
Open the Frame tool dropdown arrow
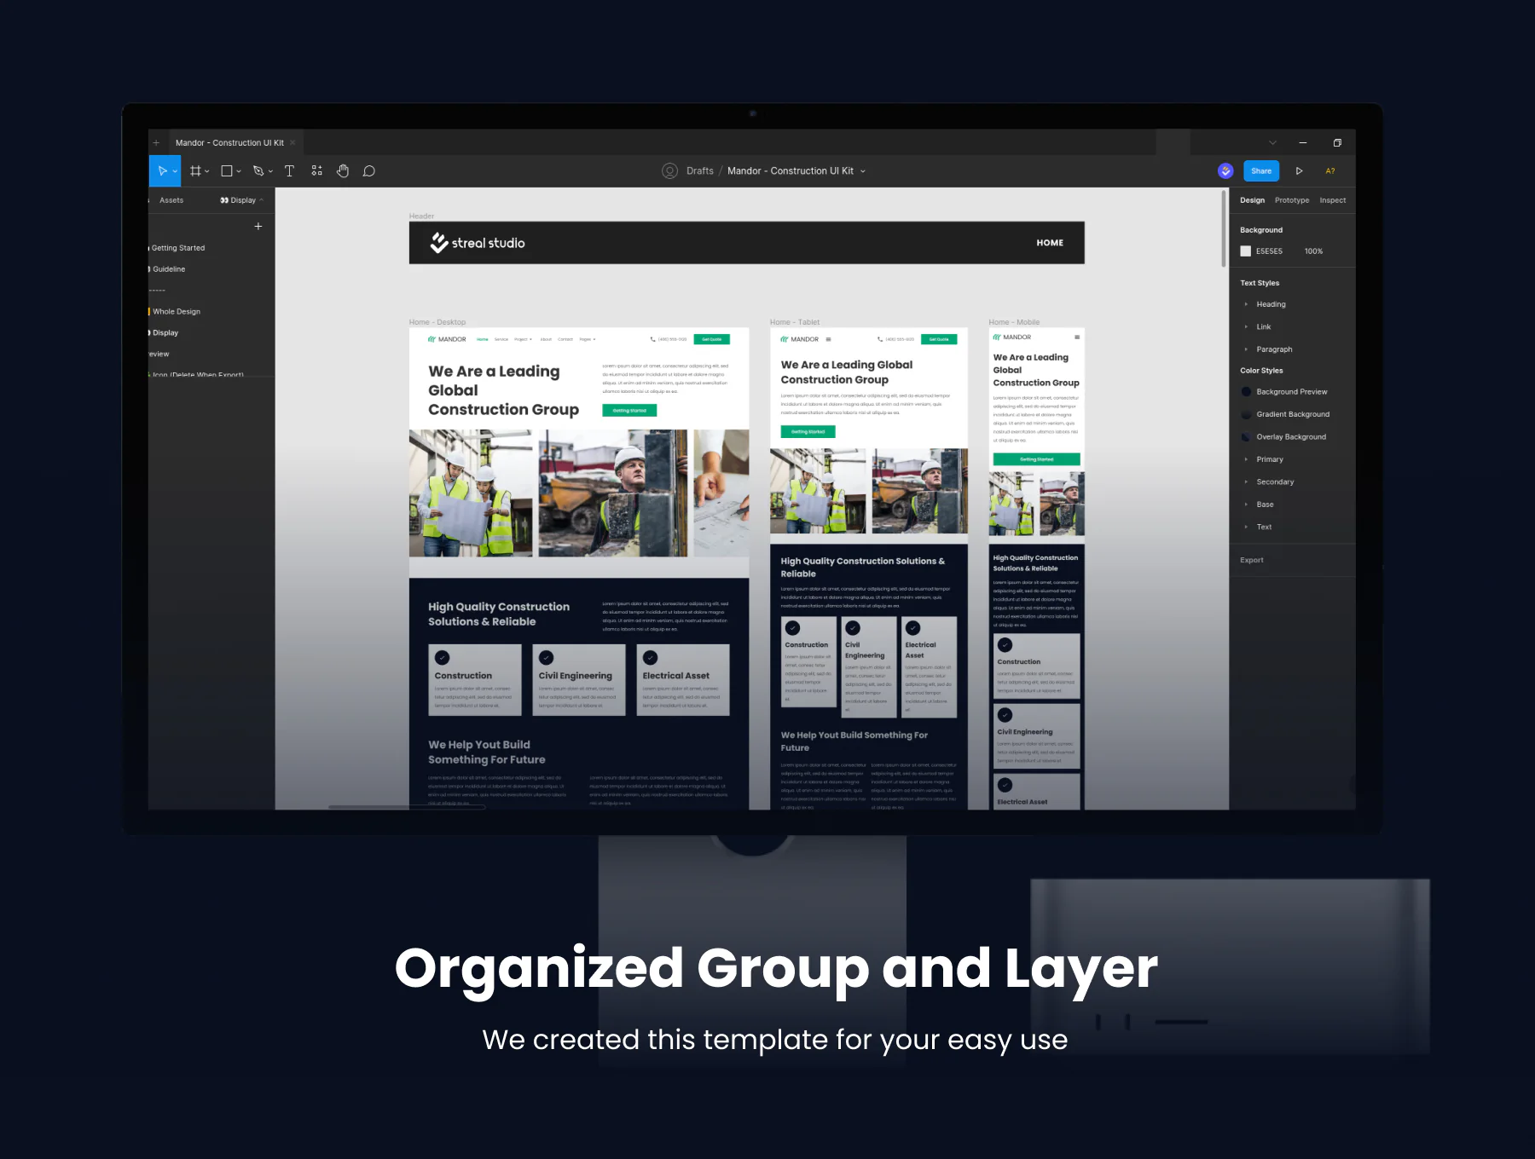207,171
